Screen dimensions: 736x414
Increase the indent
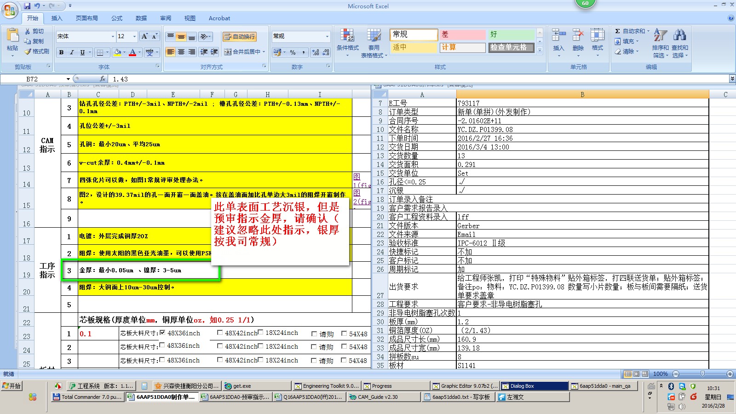click(x=214, y=52)
